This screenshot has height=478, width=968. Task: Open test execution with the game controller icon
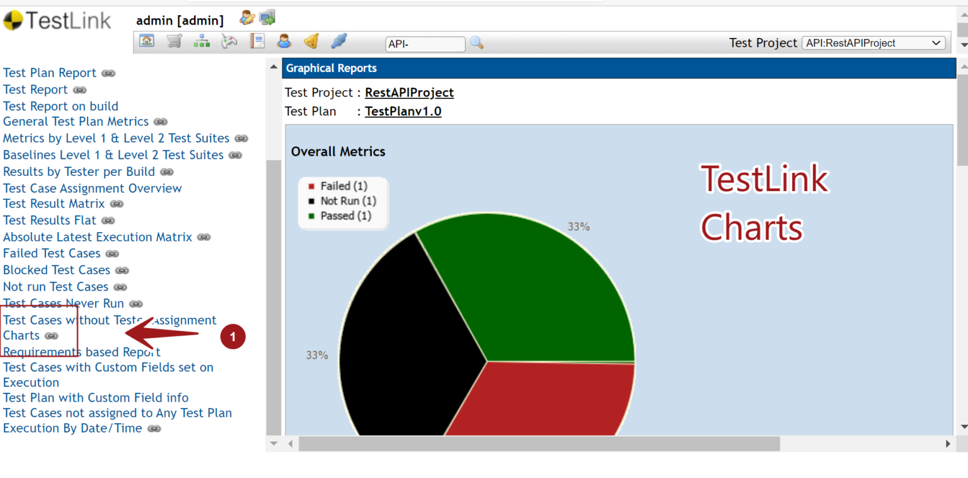pos(228,41)
